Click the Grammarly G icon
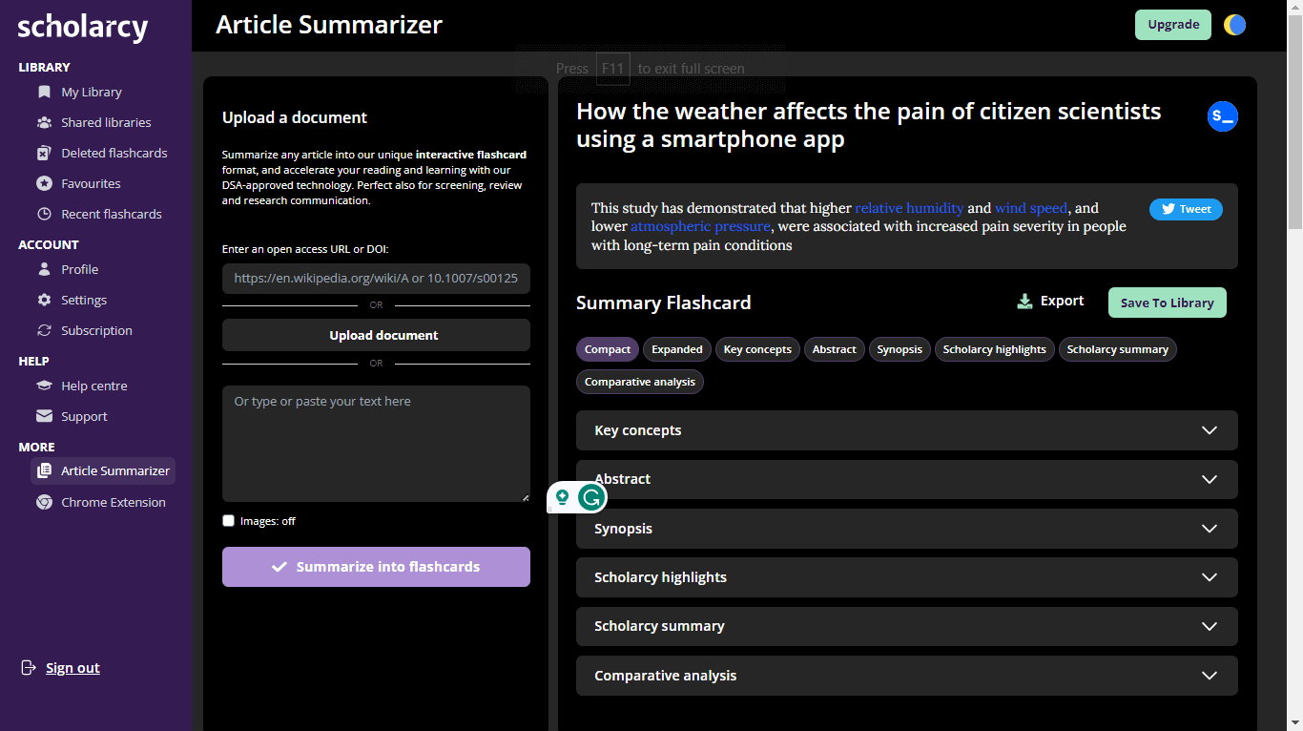Viewport: 1303px width, 731px height. pos(592,497)
